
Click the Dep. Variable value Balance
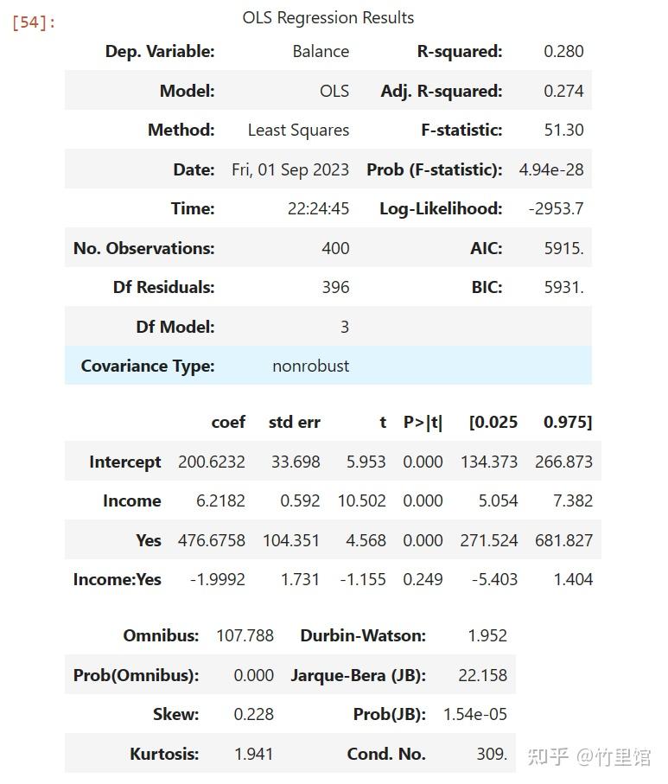pos(321,51)
